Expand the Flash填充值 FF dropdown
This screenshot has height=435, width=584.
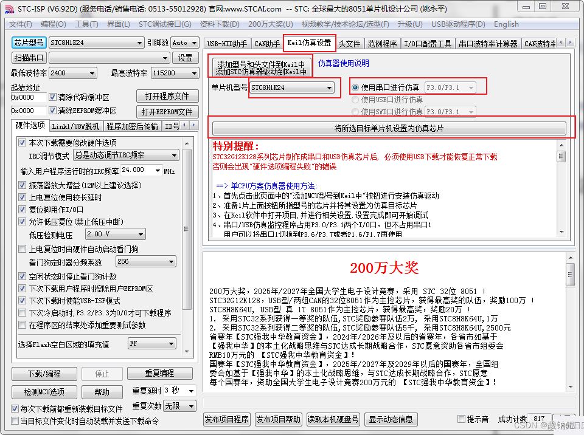[x=171, y=343]
